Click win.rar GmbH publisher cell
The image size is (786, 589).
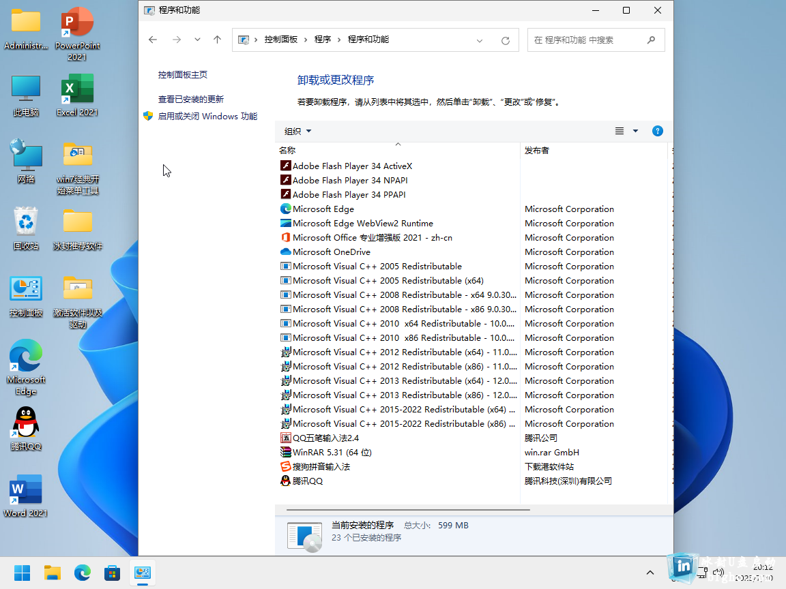click(551, 452)
